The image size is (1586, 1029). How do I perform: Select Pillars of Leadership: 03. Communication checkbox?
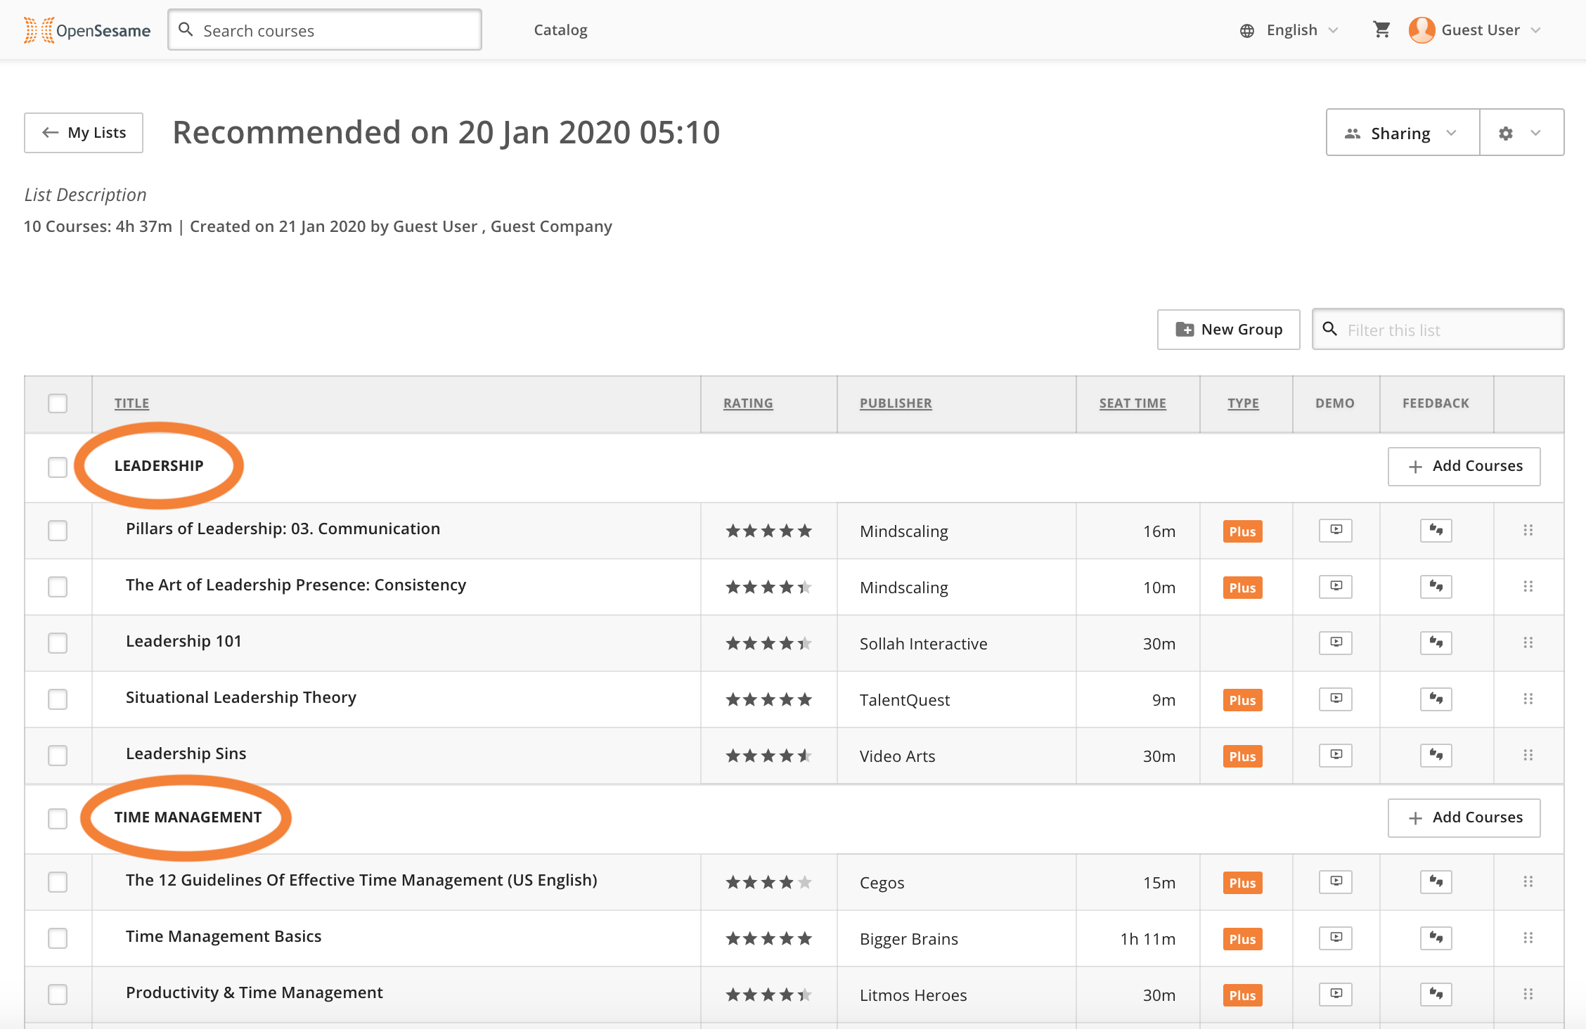(x=58, y=530)
